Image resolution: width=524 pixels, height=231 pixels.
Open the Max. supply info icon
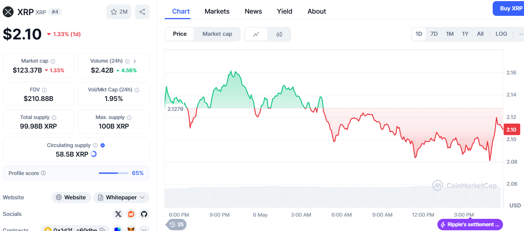[129, 118]
